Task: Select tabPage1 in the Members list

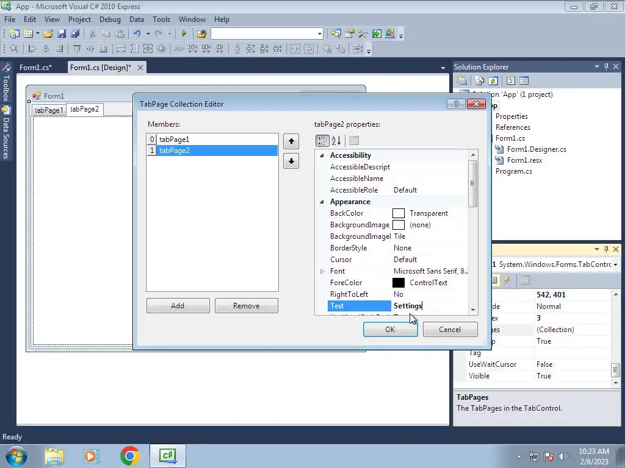Action: [x=212, y=140]
